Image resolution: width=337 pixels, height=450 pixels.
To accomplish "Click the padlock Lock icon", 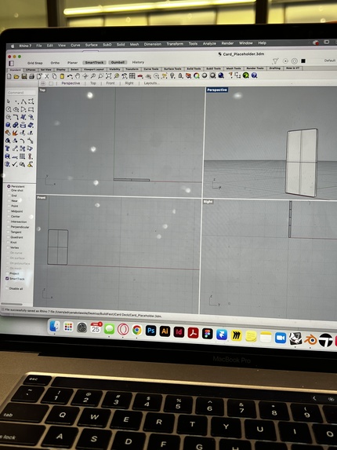I will click(180, 75).
